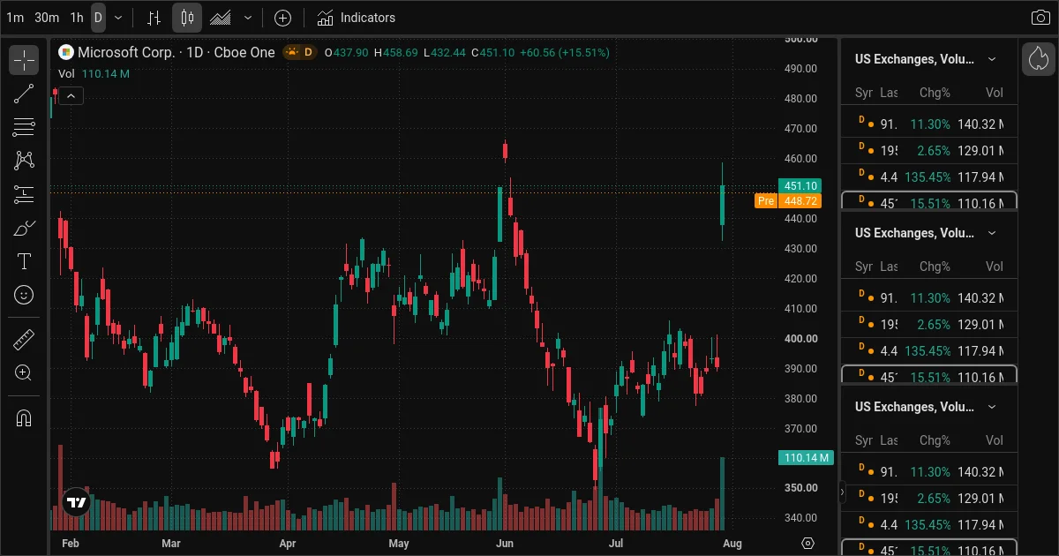Open chart settings gear near time axis

point(807,543)
